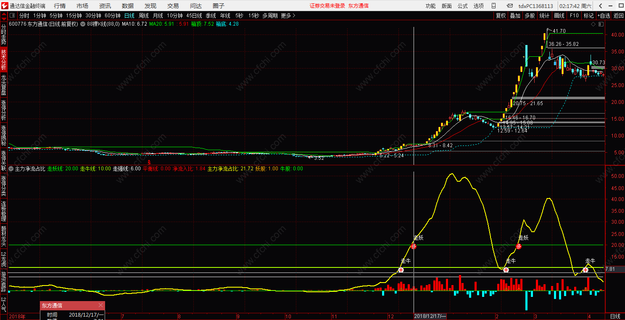Click the 东方通信 link in title bar
The image size is (625, 320).
pos(359,6)
